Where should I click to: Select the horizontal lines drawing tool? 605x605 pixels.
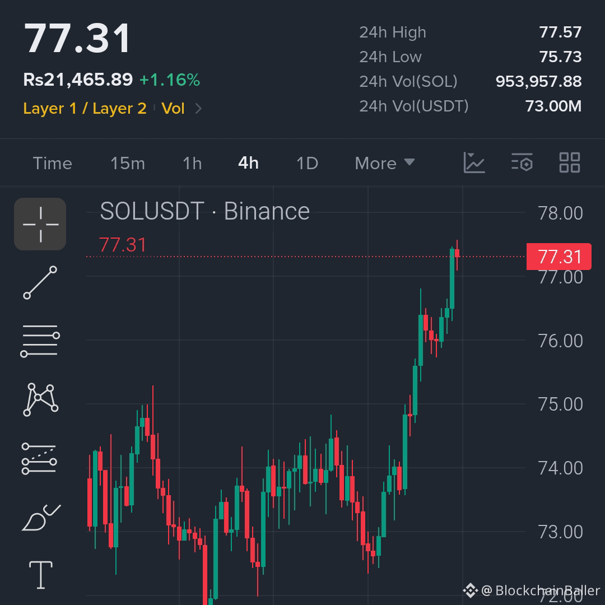coord(40,341)
